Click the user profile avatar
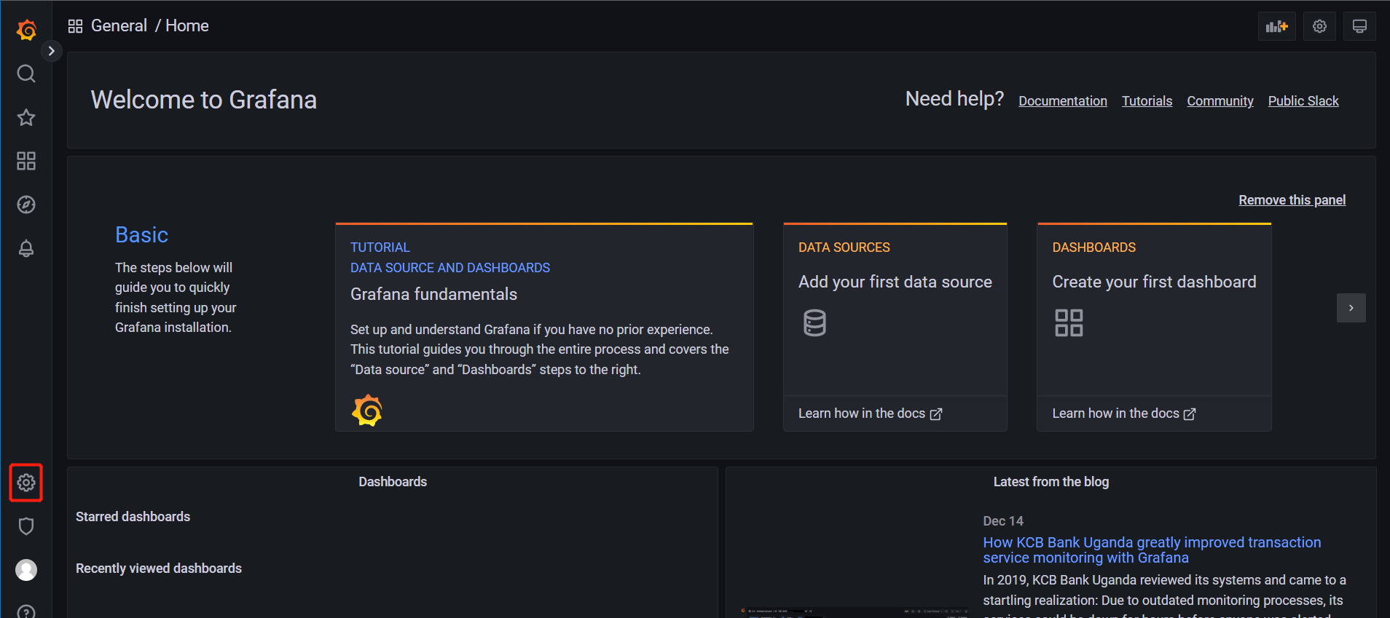 pos(26,570)
